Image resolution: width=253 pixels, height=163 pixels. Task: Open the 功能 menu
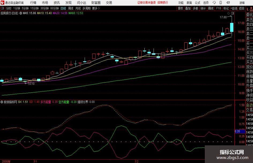181,3
